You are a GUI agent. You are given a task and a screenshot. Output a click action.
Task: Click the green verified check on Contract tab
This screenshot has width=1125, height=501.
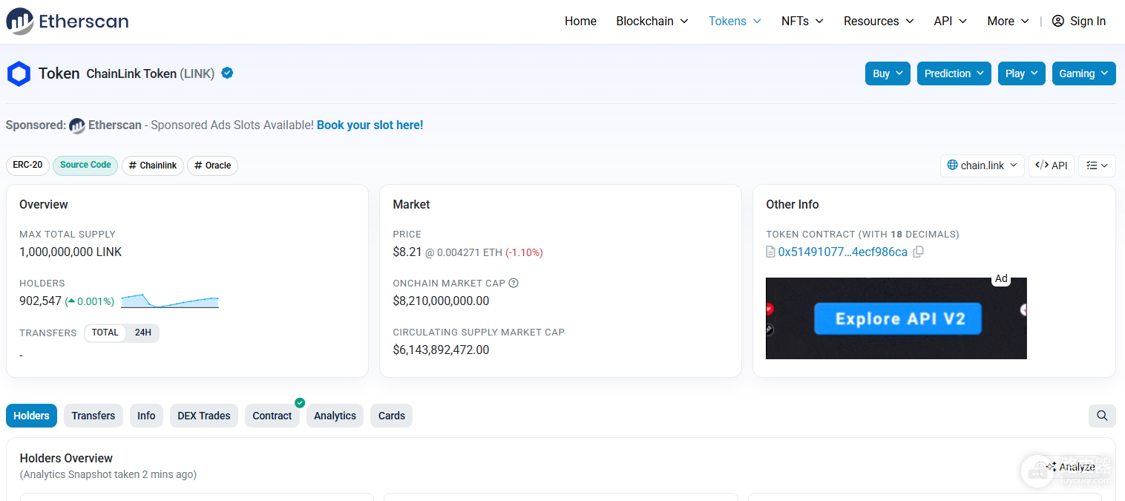[300, 402]
